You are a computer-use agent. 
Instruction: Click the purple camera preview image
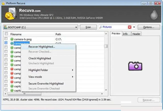click(135, 66)
